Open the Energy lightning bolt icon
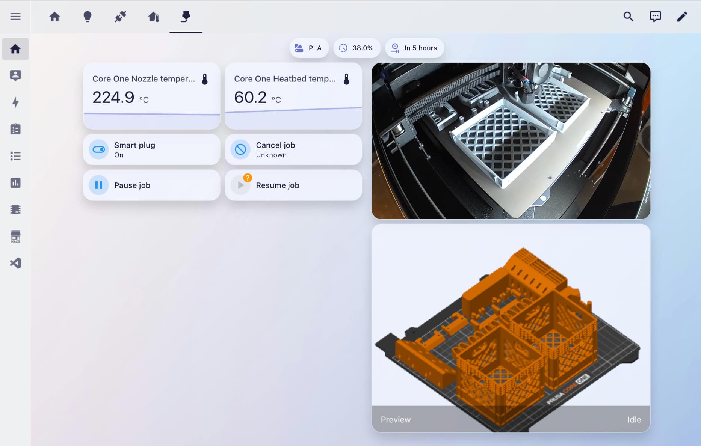The height and width of the screenshot is (446, 701). 15,102
